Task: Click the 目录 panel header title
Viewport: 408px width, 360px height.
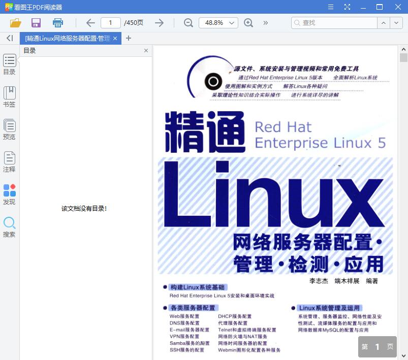Action: coord(29,50)
